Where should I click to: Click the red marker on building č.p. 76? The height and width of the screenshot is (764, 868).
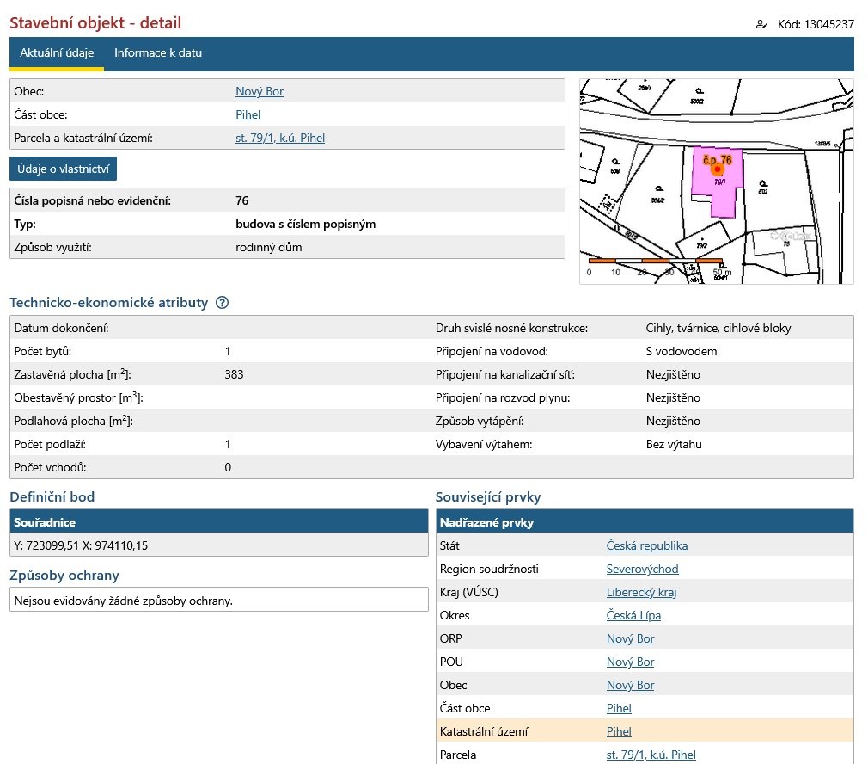point(717,170)
